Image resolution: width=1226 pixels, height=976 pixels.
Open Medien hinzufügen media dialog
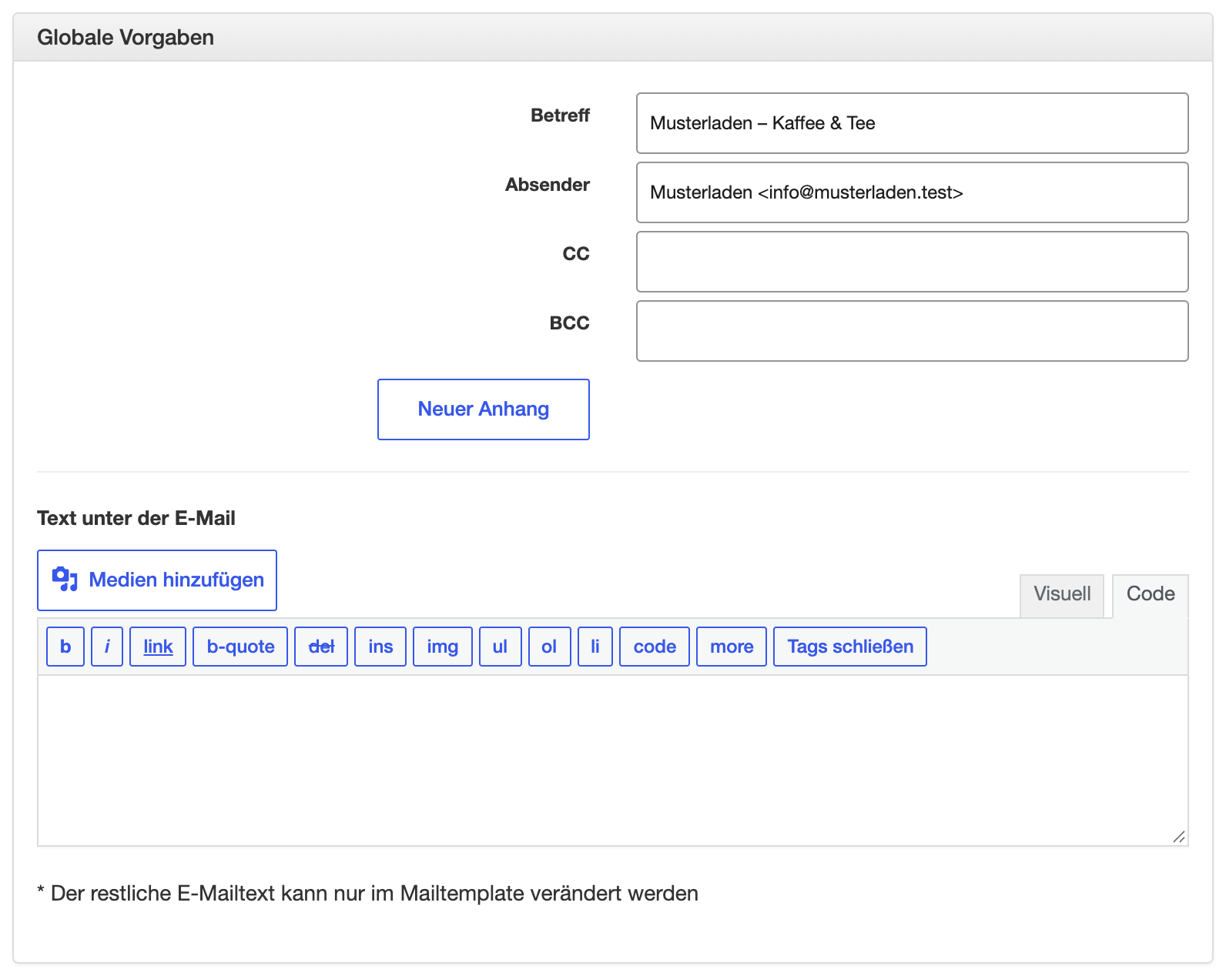tap(157, 580)
